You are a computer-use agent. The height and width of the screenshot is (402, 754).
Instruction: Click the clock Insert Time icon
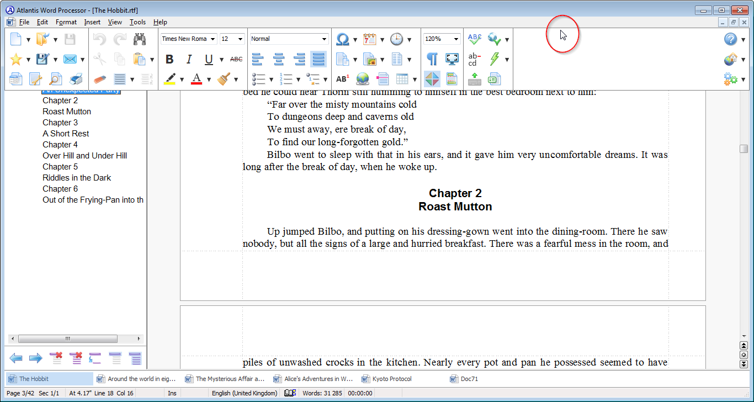tap(396, 39)
